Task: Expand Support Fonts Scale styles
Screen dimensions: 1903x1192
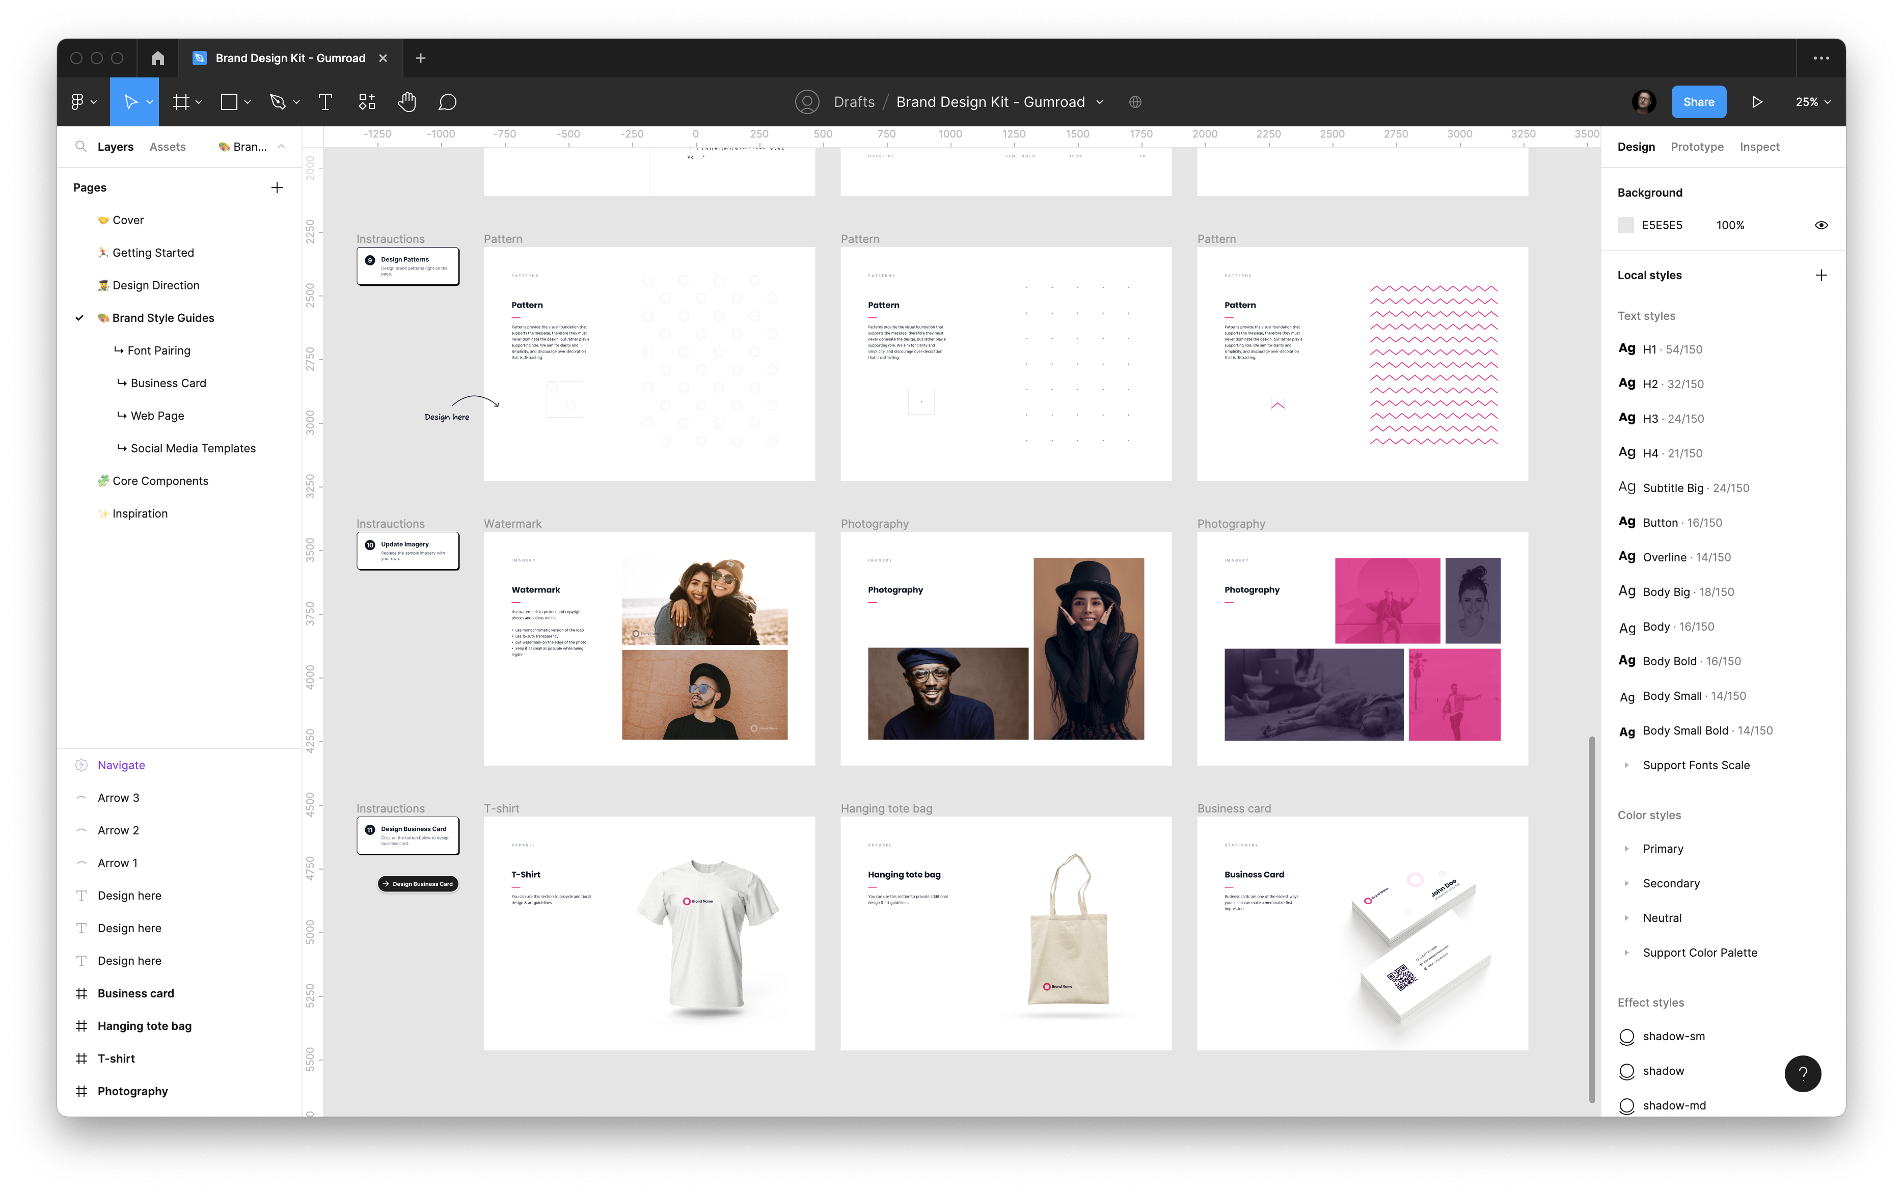Action: [1626, 766]
